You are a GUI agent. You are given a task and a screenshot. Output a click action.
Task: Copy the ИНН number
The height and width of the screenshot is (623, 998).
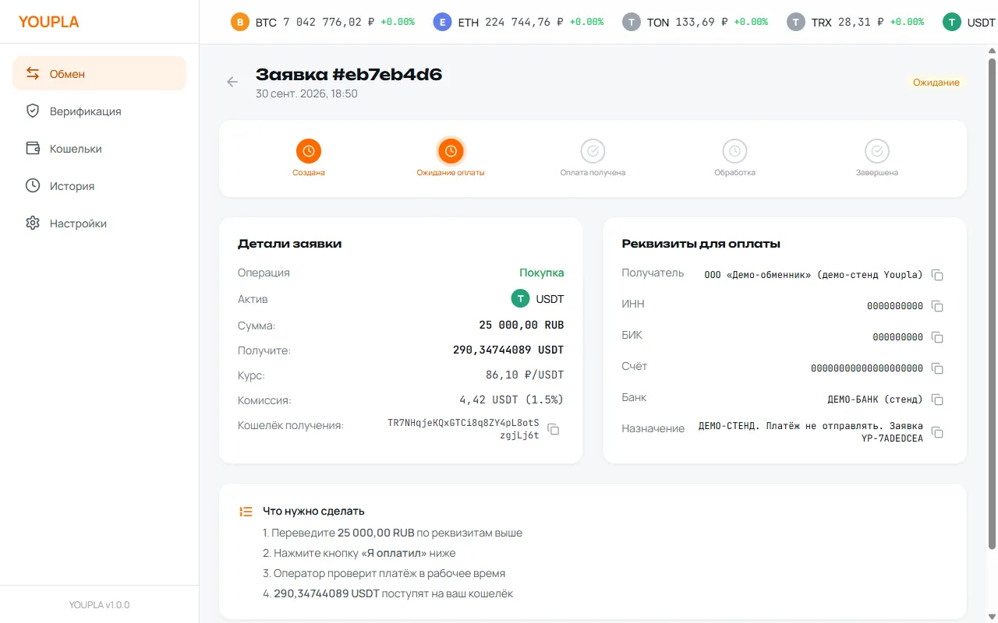pos(938,306)
